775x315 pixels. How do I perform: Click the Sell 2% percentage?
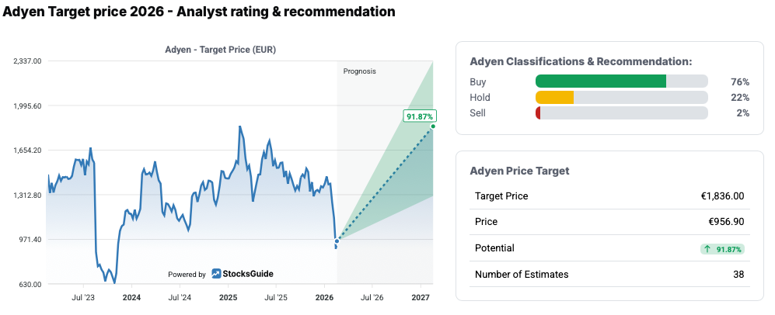pos(742,113)
